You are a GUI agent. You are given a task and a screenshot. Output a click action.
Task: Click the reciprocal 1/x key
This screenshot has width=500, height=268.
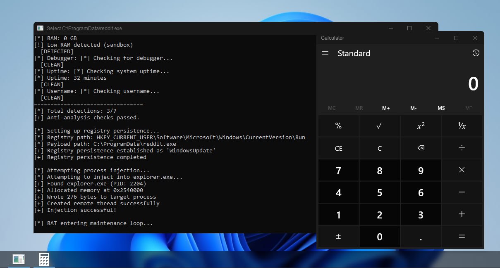(462, 126)
